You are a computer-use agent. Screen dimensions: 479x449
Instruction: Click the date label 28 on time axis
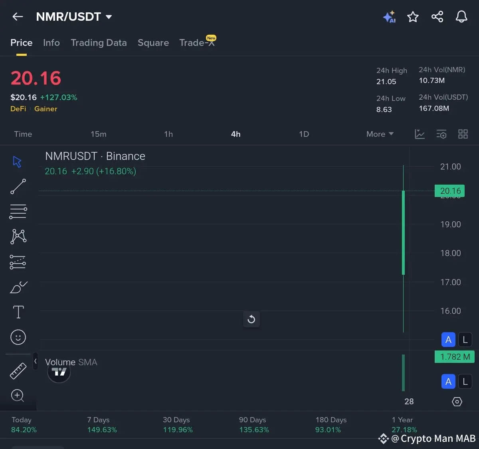click(409, 402)
